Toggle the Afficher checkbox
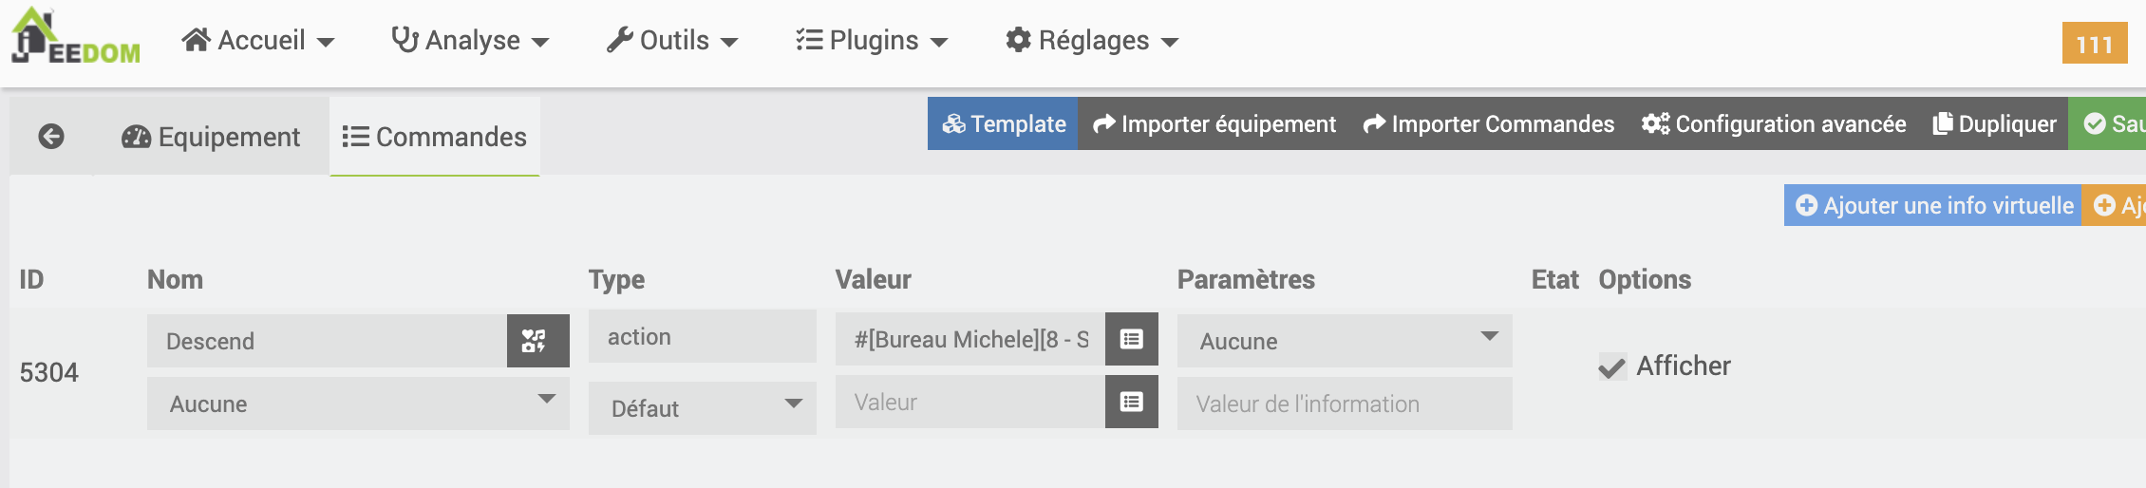 (1612, 366)
